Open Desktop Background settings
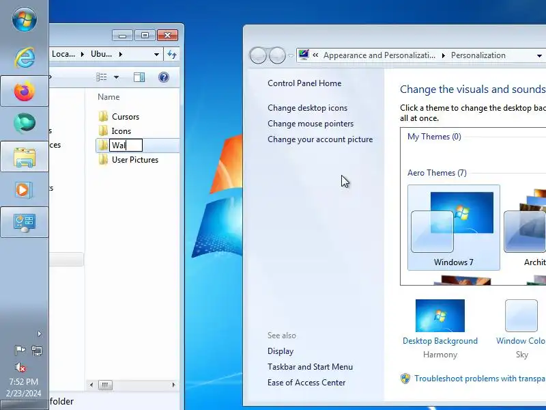Image resolution: width=546 pixels, height=410 pixels. tap(440, 329)
